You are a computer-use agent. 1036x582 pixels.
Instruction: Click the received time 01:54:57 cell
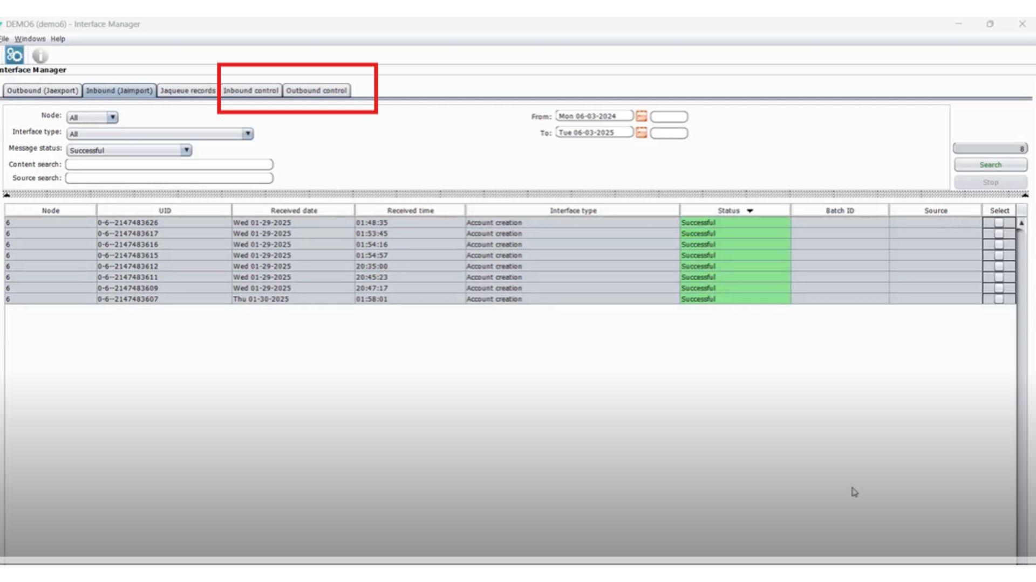[x=410, y=255]
